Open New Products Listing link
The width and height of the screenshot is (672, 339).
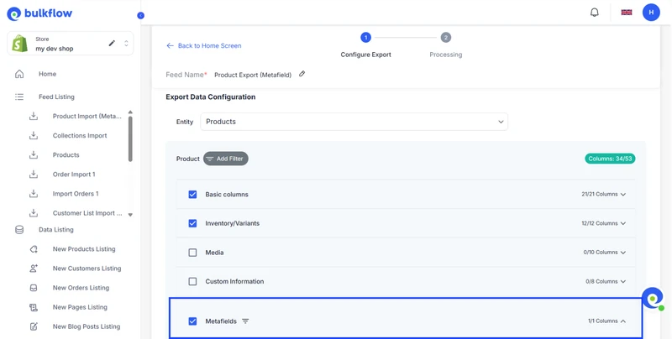84,249
